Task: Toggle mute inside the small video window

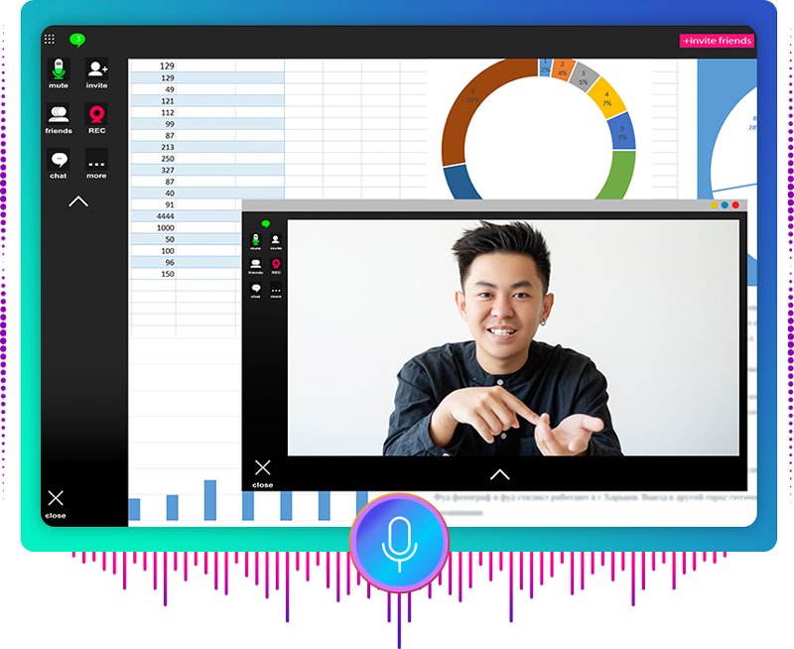Action: (x=256, y=239)
